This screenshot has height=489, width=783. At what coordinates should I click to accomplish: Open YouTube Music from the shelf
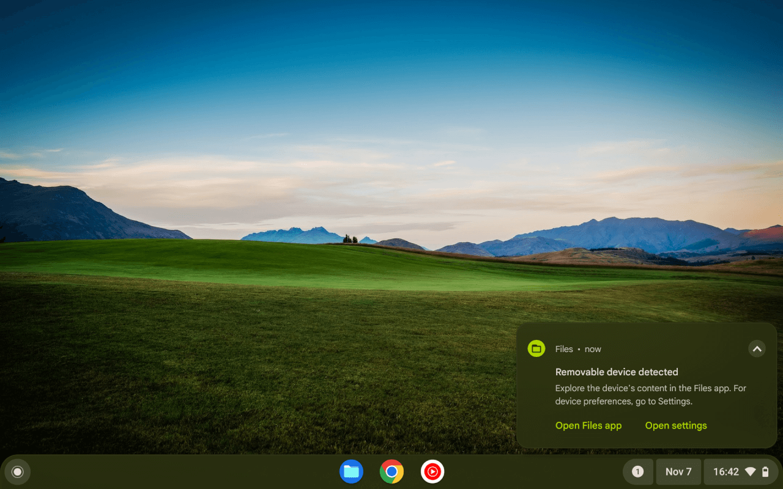click(x=432, y=471)
